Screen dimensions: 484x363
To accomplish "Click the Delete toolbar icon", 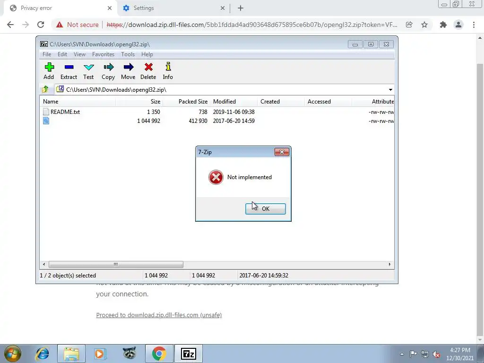I will coord(148,67).
